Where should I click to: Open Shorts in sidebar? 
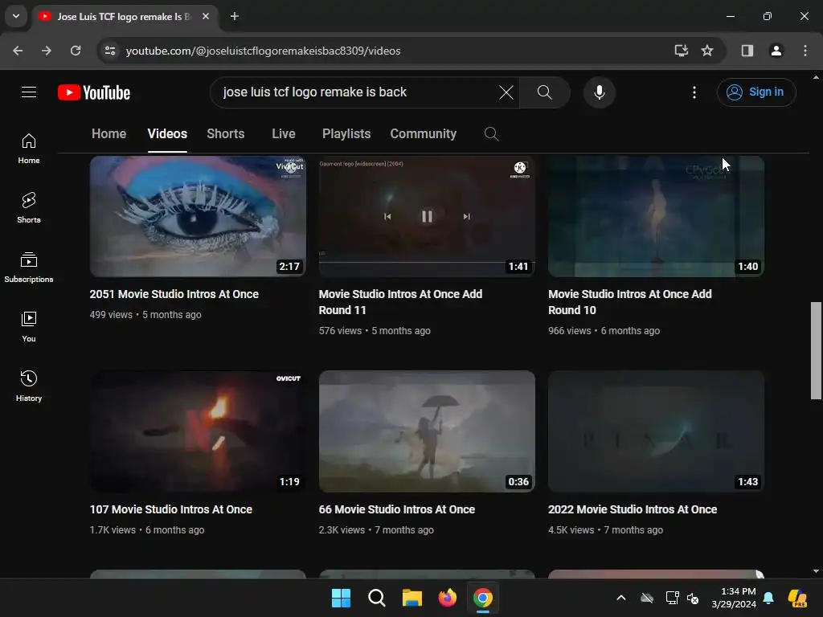click(x=29, y=208)
